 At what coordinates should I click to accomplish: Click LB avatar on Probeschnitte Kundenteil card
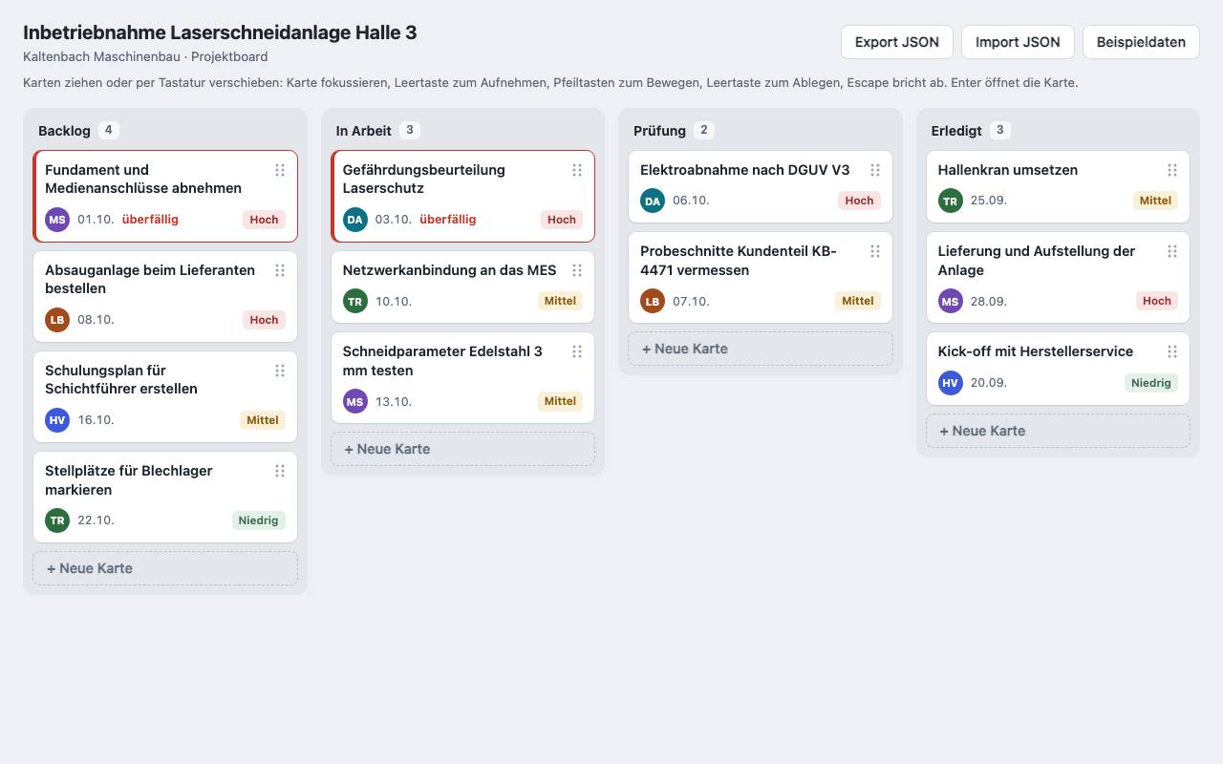click(x=653, y=301)
